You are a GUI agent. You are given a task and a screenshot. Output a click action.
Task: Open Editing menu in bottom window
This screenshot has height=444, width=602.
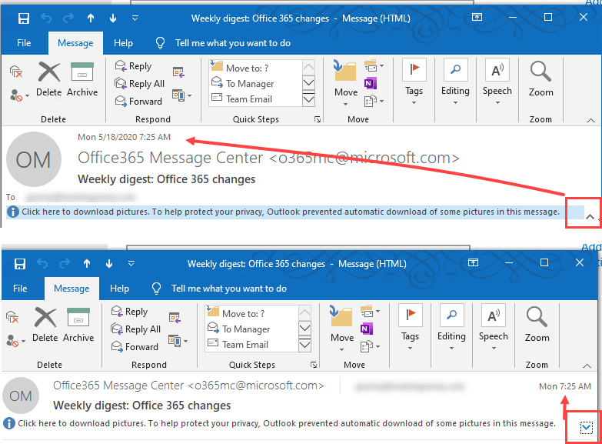tap(451, 328)
